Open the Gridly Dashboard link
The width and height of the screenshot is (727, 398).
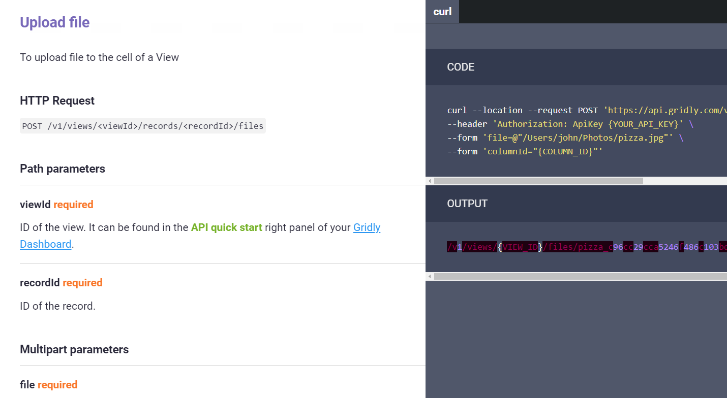[200, 236]
